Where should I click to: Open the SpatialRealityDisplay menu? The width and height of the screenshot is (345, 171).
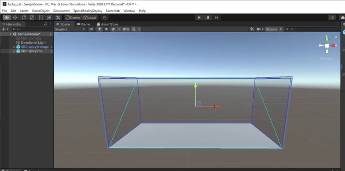88,11
